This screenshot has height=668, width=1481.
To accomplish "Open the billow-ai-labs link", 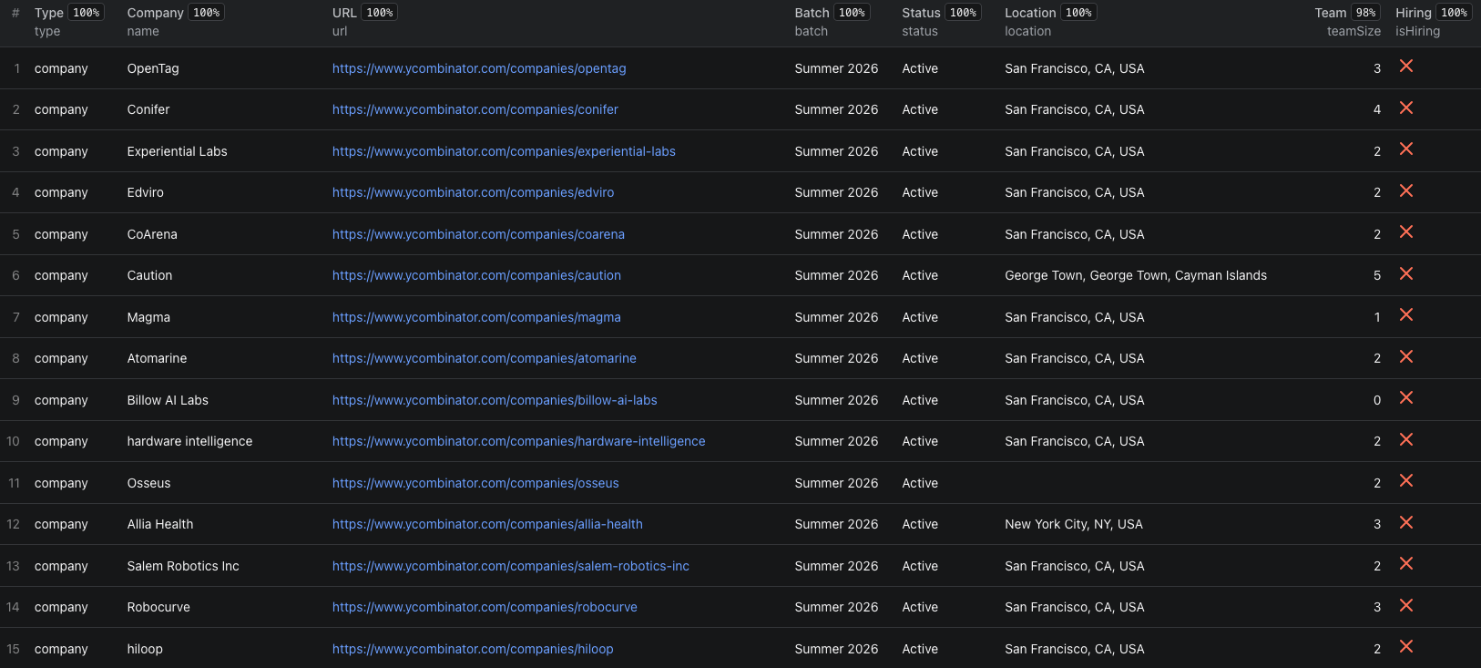I will point(495,400).
